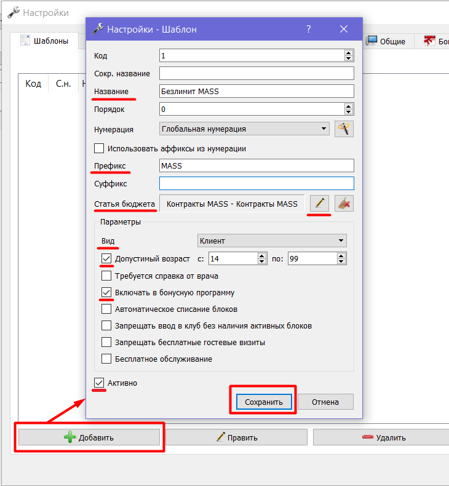Click Удалить red minus button
449x486 pixels.
(x=381, y=437)
